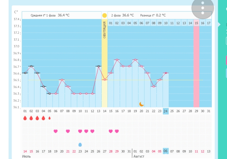Click the pink heart under cycle day 12

[x=92, y=131]
